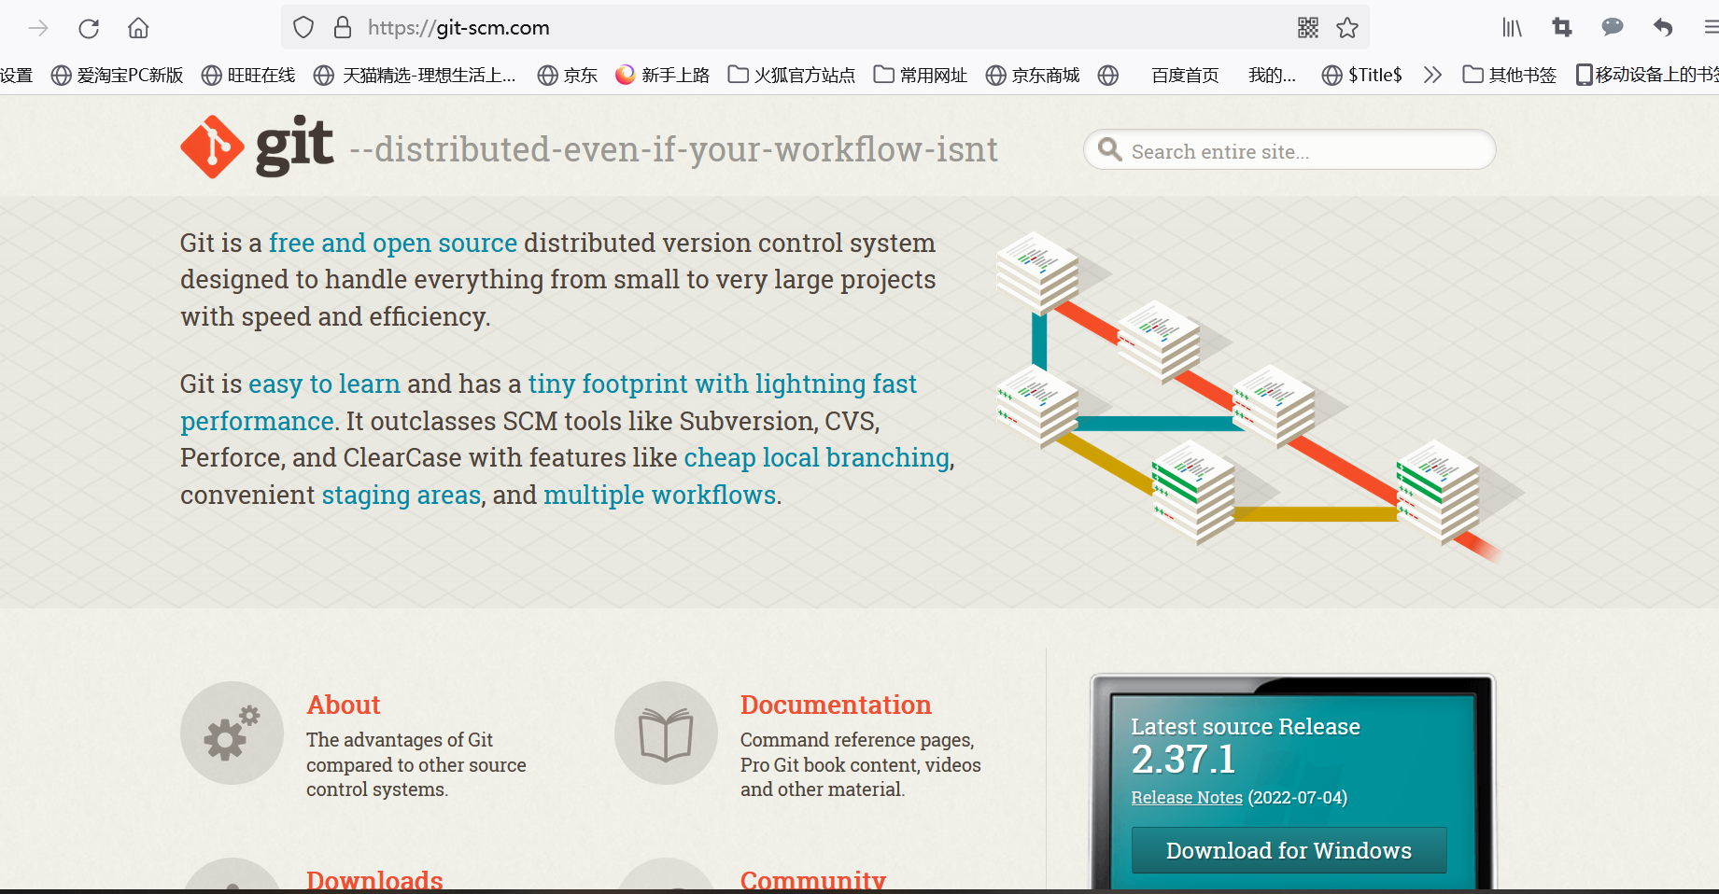Click the undo arrow toolbar icon
The width and height of the screenshot is (1719, 894).
pyautogui.click(x=1663, y=28)
